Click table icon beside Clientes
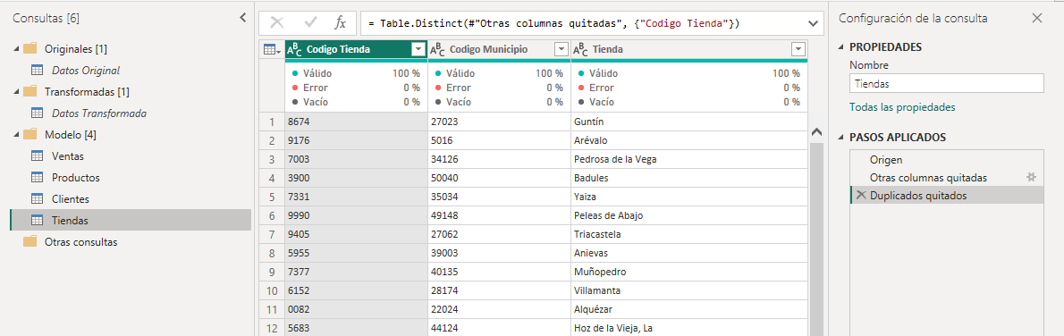1064x336 pixels. [38, 199]
